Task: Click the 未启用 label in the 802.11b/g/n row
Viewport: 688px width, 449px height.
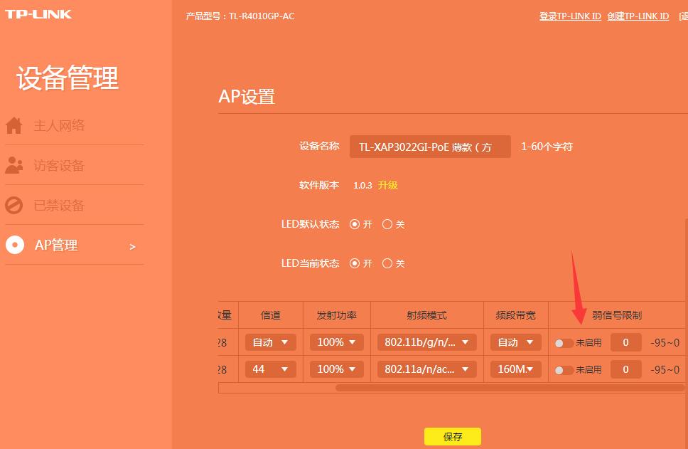Action: pos(588,343)
